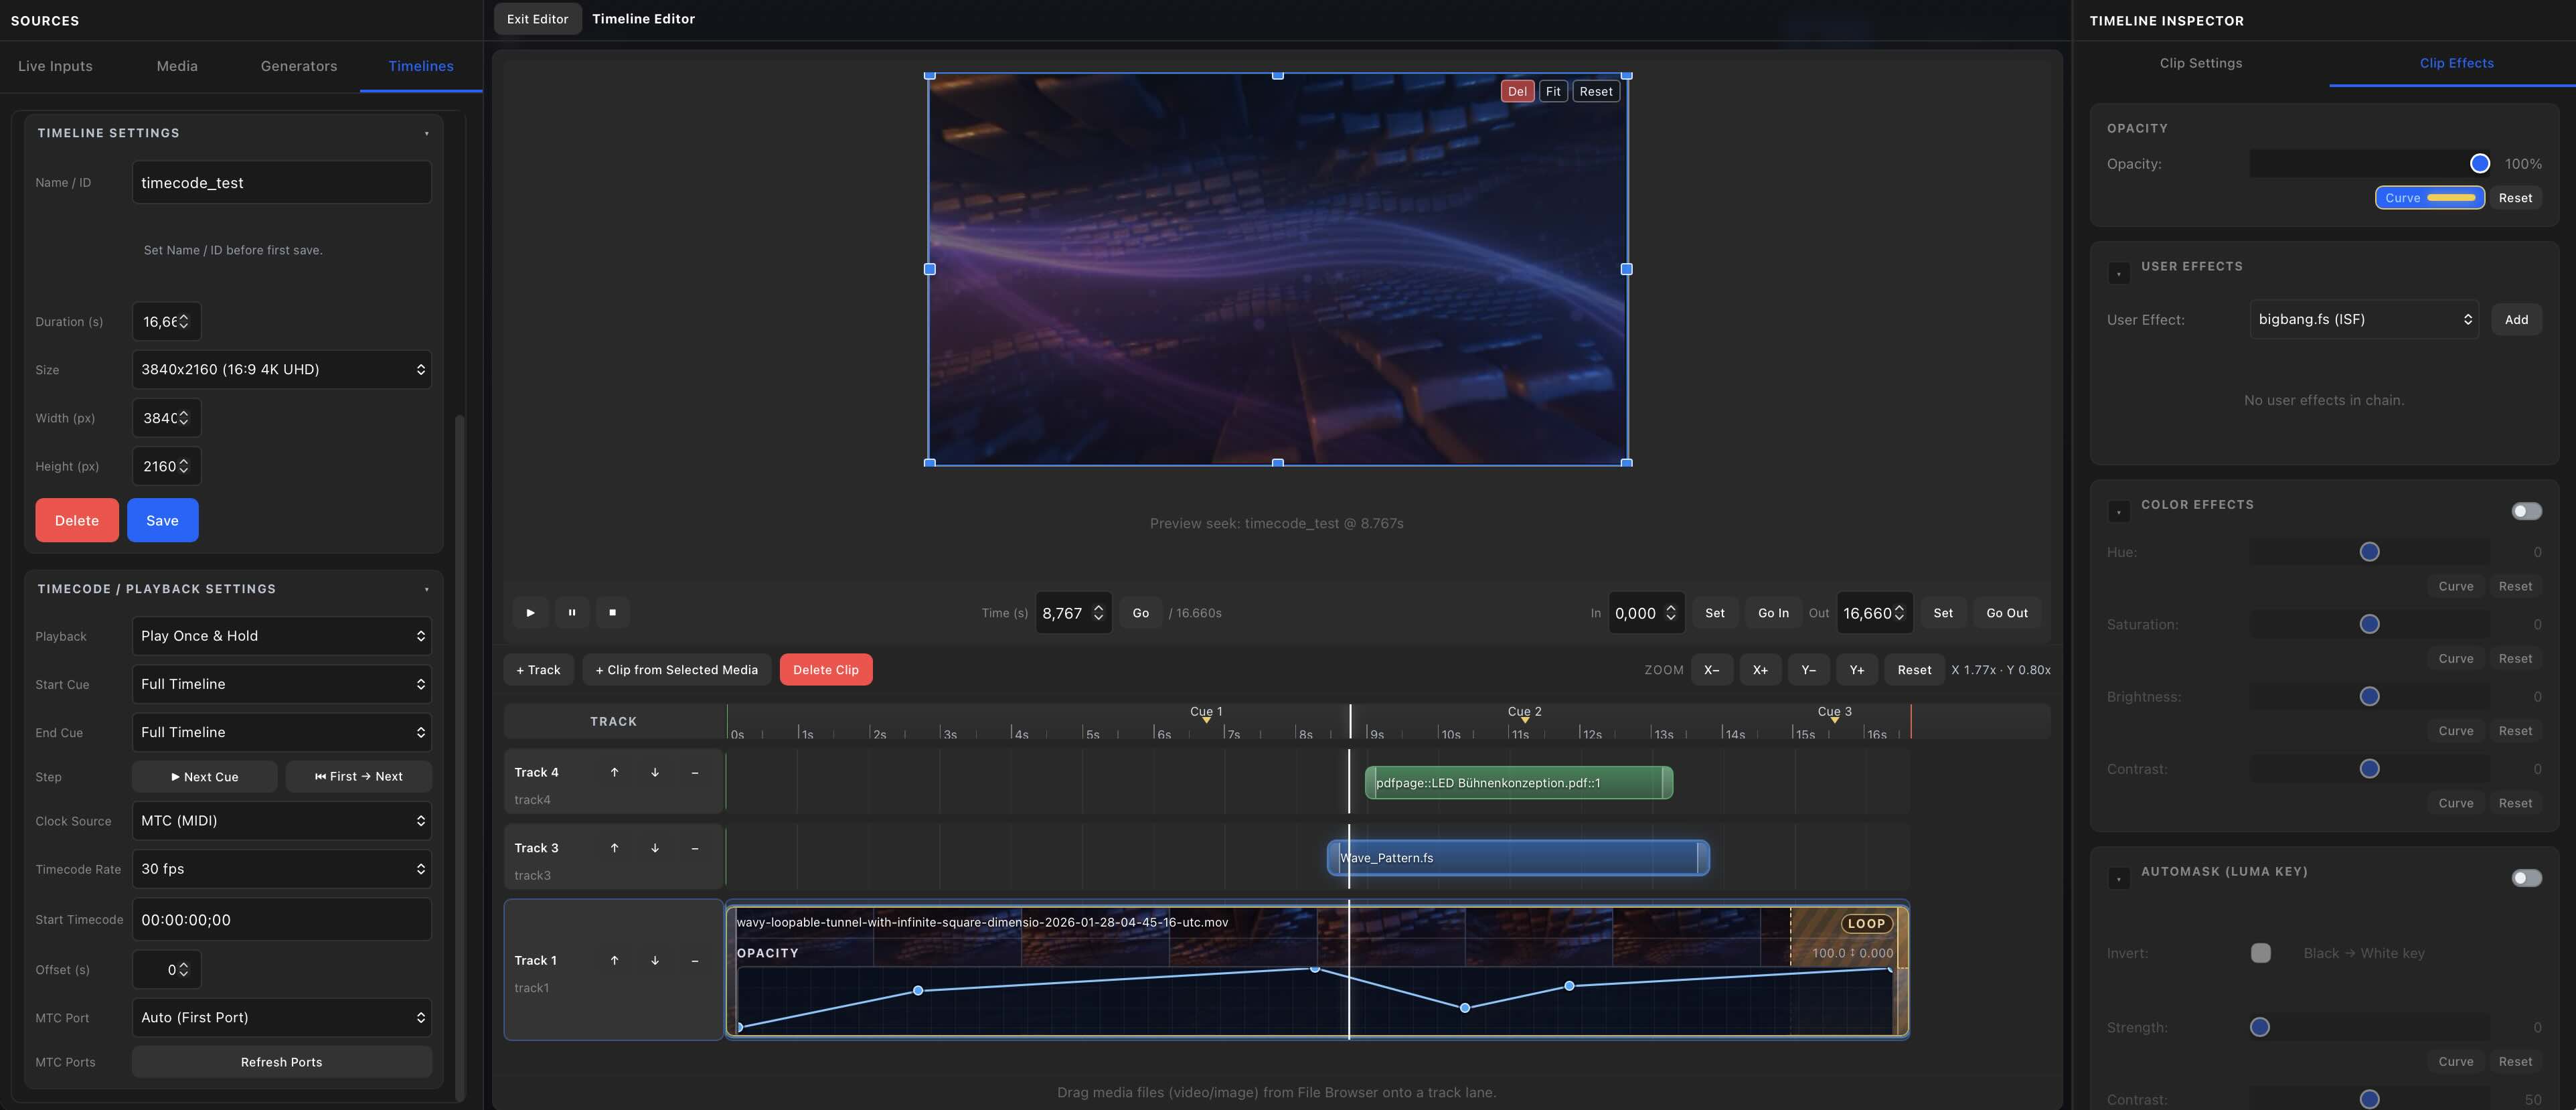The image size is (2576, 1110).
Task: Open the User Effect dropdown showing bigbang.fs
Action: click(x=2363, y=319)
